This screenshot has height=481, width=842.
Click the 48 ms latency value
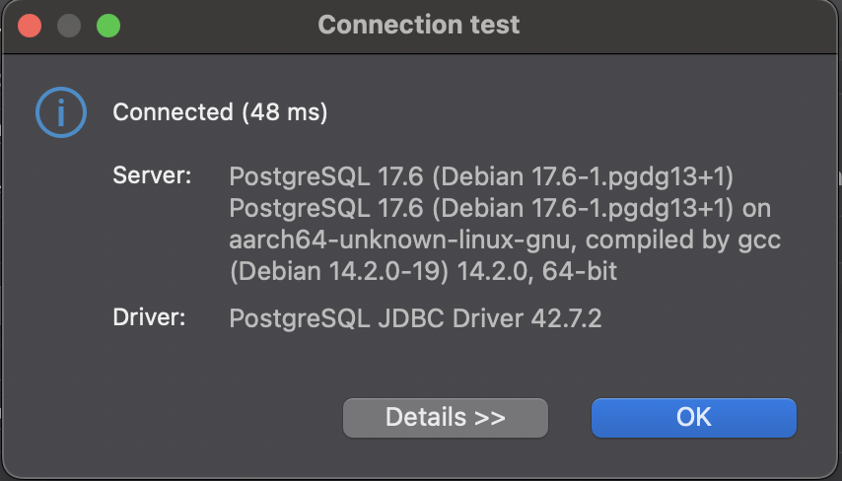tap(285, 112)
